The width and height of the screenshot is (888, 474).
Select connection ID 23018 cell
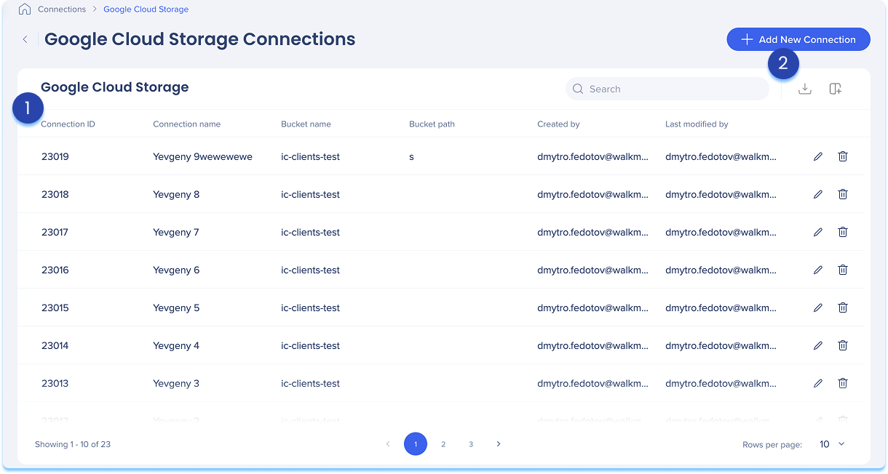coord(55,194)
